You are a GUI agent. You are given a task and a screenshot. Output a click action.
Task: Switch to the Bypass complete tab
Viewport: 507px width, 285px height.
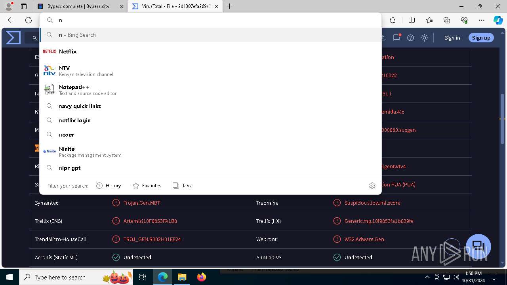(x=80, y=6)
